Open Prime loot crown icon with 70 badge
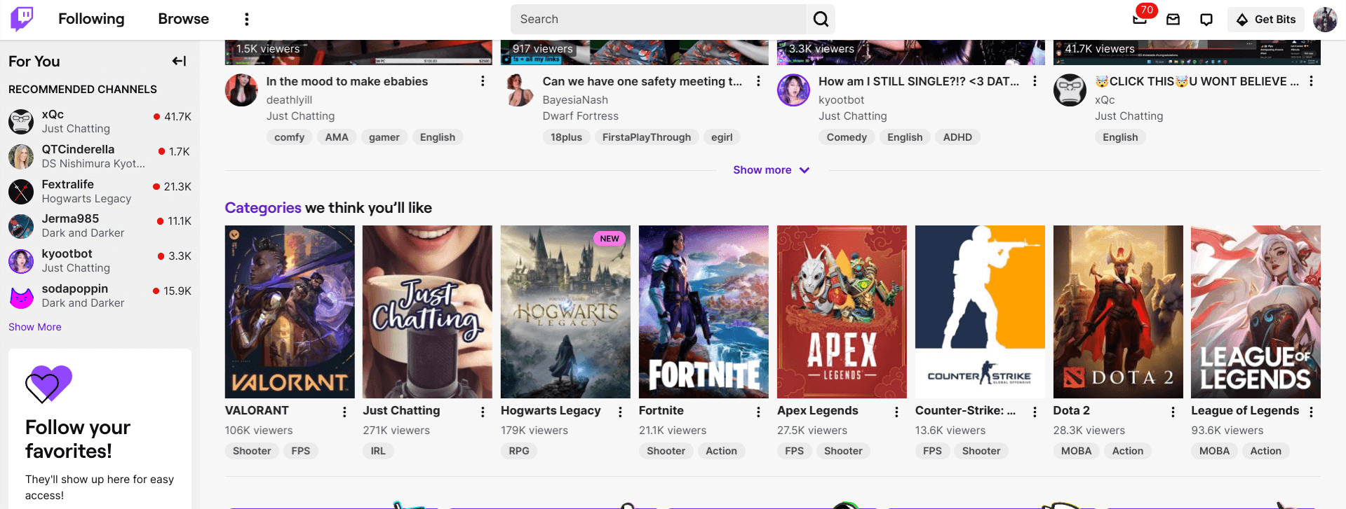The image size is (1346, 509). click(x=1140, y=19)
